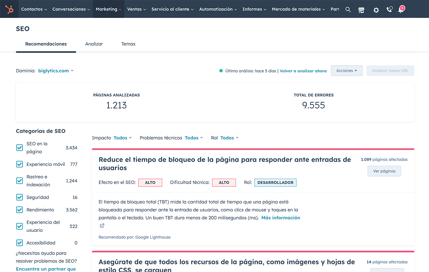Screen dimensions: 429x272
Task: Open settings gear icon
Action: pyautogui.click(x=376, y=10)
